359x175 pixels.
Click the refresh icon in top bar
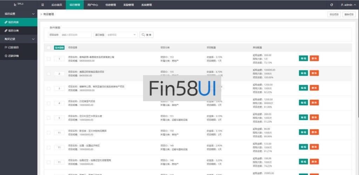tap(332, 5)
